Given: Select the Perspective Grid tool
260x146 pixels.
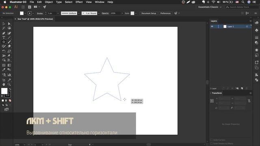Looking at the screenshot, I should tap(9, 60).
